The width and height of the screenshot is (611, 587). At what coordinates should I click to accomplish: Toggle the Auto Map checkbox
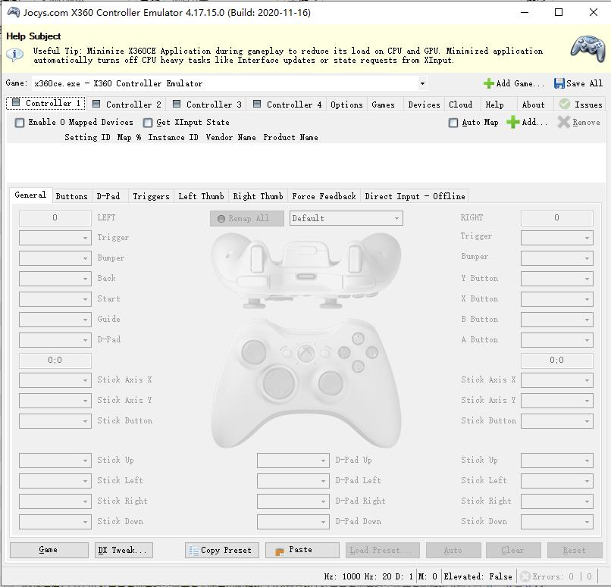453,123
